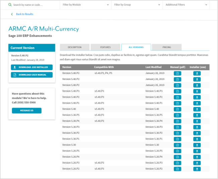Download manual PDF for Version 5.30.P5
Viewport: 218px width, 179px height.
click(177, 115)
